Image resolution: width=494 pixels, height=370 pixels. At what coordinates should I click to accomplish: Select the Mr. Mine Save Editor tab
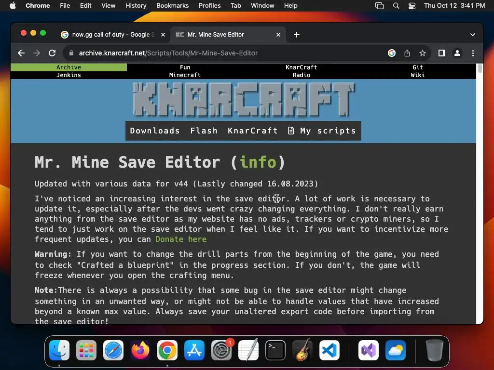click(x=228, y=35)
